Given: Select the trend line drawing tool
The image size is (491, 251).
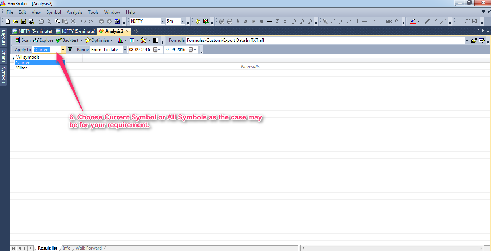Looking at the screenshot, I should tap(333, 21).
